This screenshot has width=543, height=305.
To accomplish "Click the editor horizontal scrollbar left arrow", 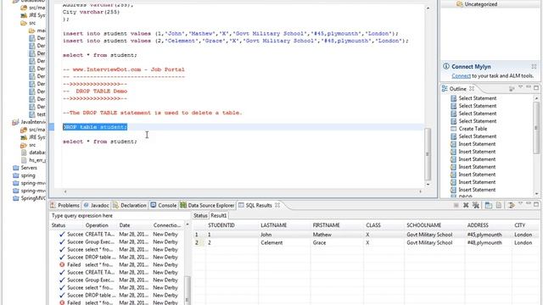I will click(x=65, y=191).
